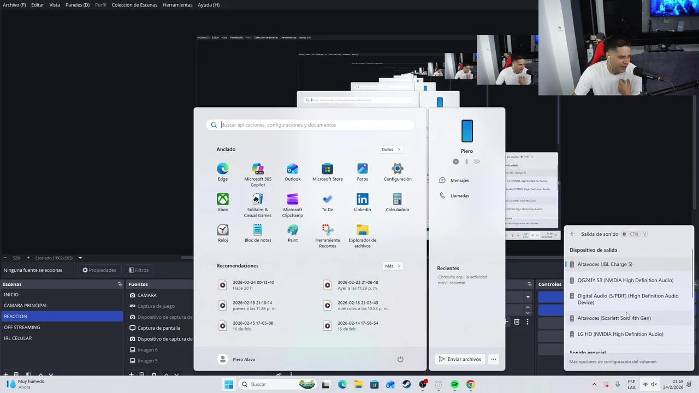Select the CAMARA PRINCIPAL scene
Image resolution: width=699 pixels, height=393 pixels.
tap(62, 306)
